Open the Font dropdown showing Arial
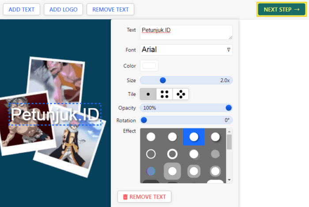This screenshot has height=207, width=309. [x=186, y=49]
